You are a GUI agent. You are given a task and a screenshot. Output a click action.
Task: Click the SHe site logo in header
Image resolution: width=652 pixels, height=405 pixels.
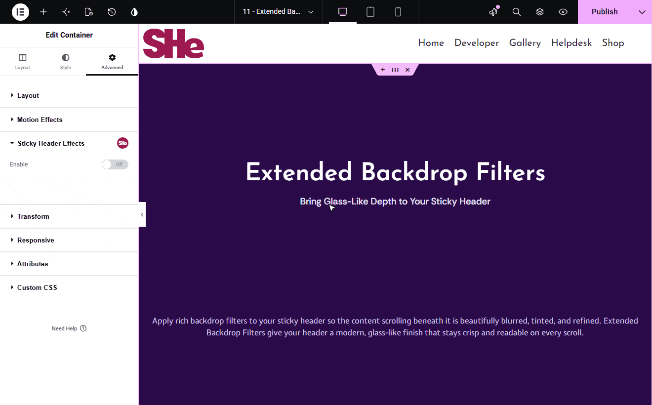point(173,43)
